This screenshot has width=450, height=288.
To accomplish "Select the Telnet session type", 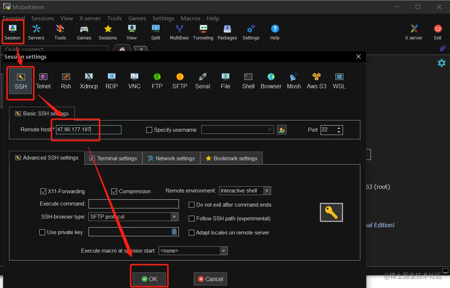I will point(43,81).
